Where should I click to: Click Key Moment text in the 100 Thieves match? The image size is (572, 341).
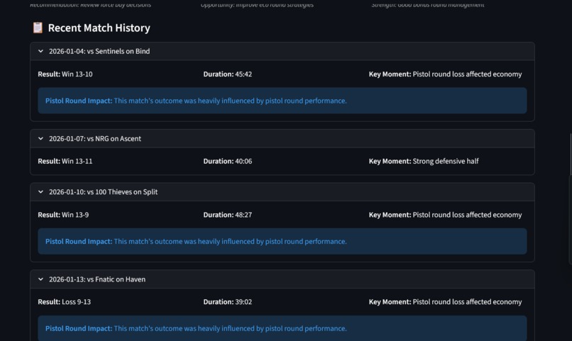point(445,215)
